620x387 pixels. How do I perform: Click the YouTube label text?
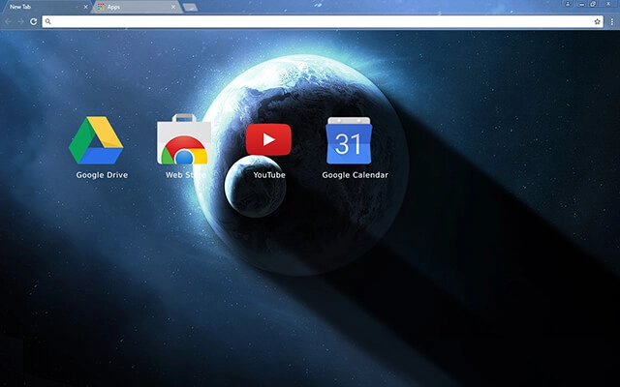[269, 175]
